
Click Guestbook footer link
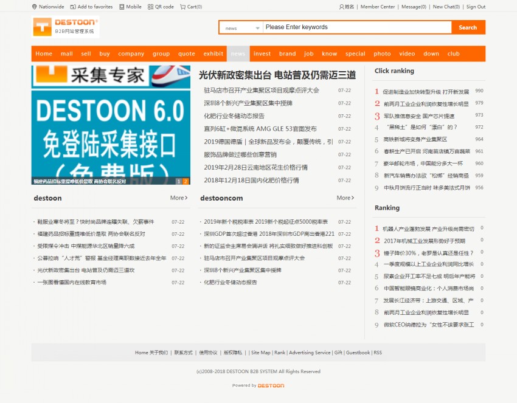pyautogui.click(x=358, y=353)
